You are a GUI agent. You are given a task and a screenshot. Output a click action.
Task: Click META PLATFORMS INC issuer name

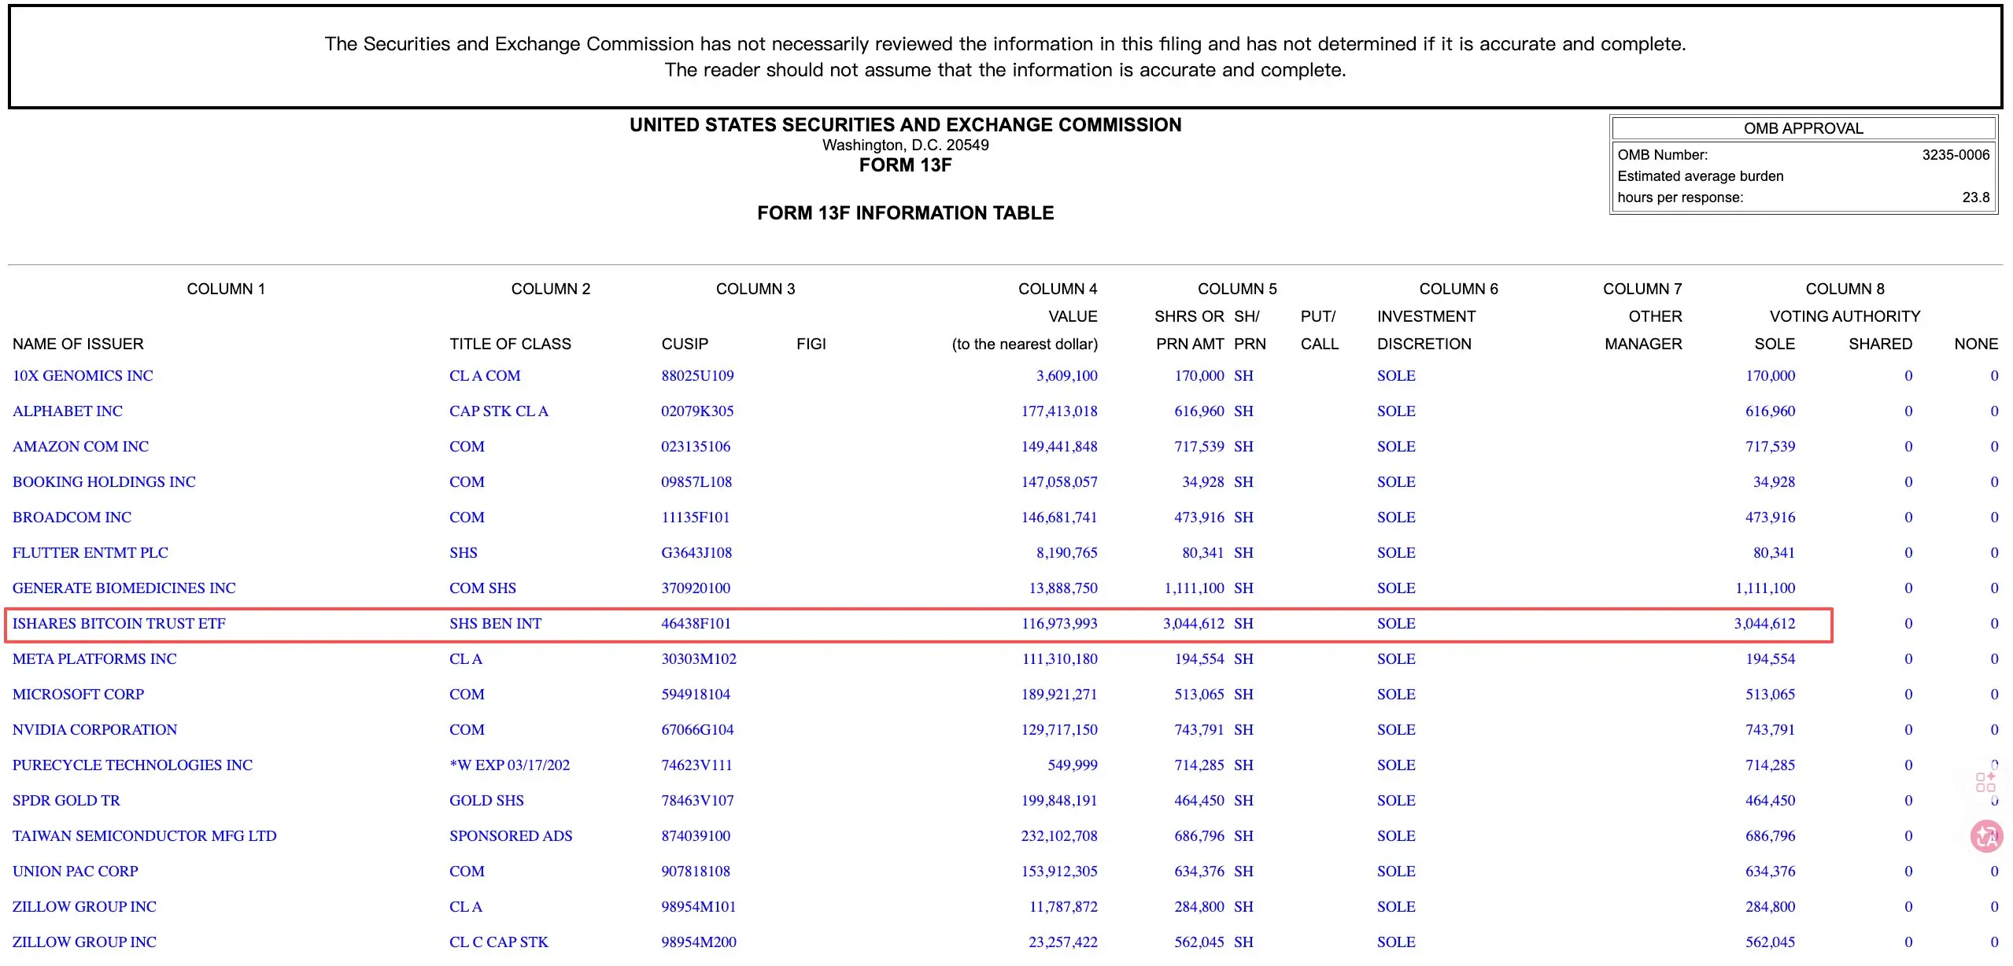click(x=94, y=659)
